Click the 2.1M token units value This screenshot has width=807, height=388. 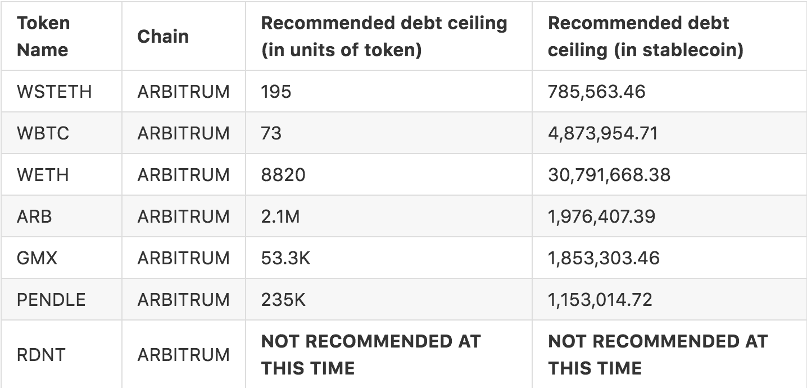coord(280,216)
